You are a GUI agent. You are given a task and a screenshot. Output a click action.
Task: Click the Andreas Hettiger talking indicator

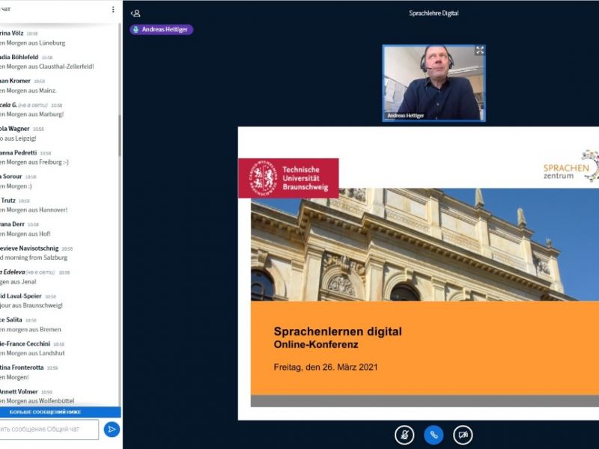pyautogui.click(x=161, y=30)
